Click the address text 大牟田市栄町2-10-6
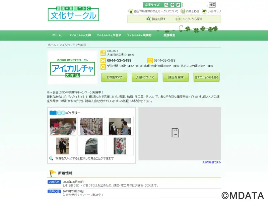The width and height of the screenshot is (268, 201). point(121,55)
